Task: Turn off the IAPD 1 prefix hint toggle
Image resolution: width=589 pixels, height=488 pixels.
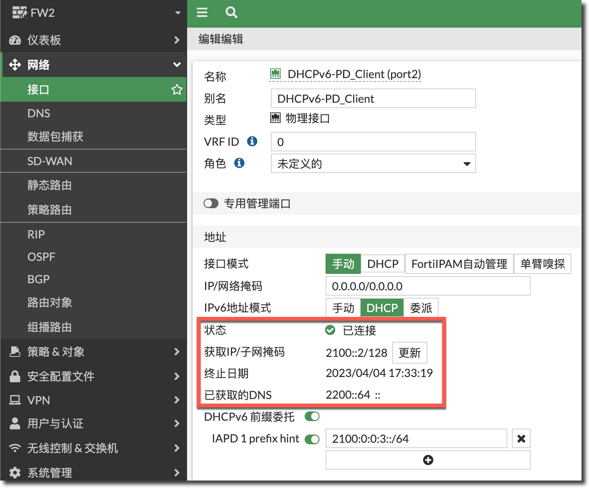Action: click(x=312, y=439)
